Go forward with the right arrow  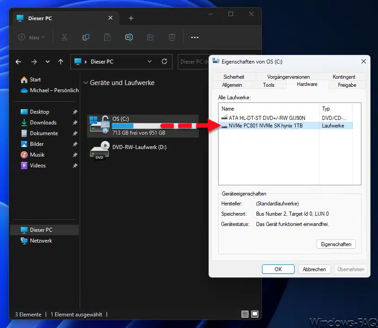pos(34,62)
